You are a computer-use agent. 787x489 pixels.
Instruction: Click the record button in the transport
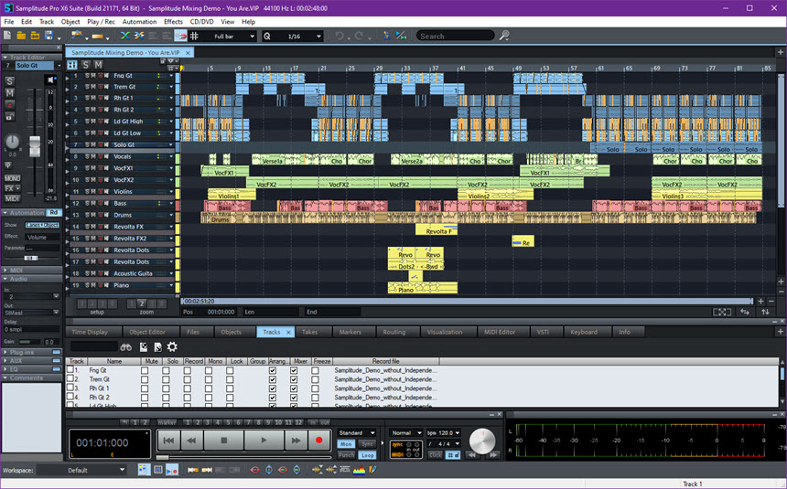point(318,441)
